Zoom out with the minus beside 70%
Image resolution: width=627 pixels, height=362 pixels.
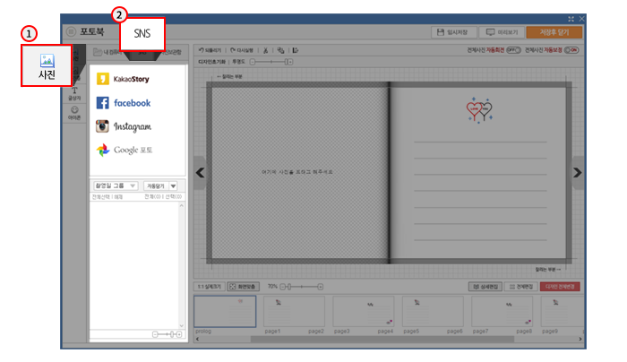coord(283,287)
